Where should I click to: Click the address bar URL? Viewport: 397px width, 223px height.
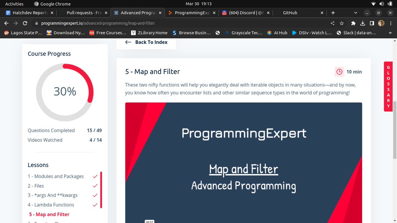pyautogui.click(x=98, y=23)
